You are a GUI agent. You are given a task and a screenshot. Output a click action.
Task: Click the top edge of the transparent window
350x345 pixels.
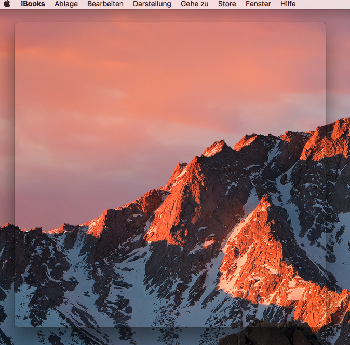(x=170, y=22)
